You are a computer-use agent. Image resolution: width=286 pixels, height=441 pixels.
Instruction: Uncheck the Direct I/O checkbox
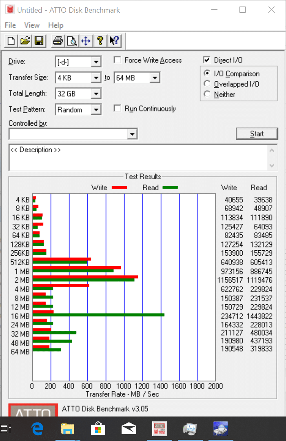(x=207, y=60)
